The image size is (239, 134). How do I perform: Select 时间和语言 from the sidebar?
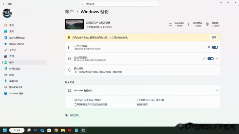pyautogui.click(x=15, y=68)
